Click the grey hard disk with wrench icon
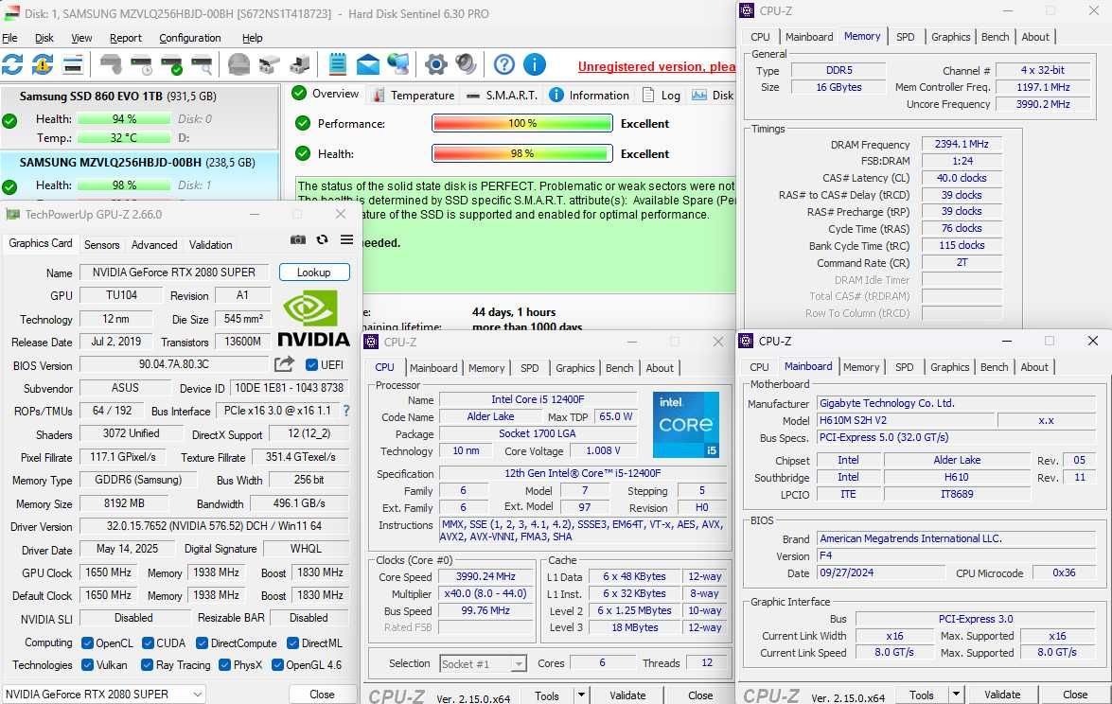Screen dimensions: 1112x704 pos(111,64)
